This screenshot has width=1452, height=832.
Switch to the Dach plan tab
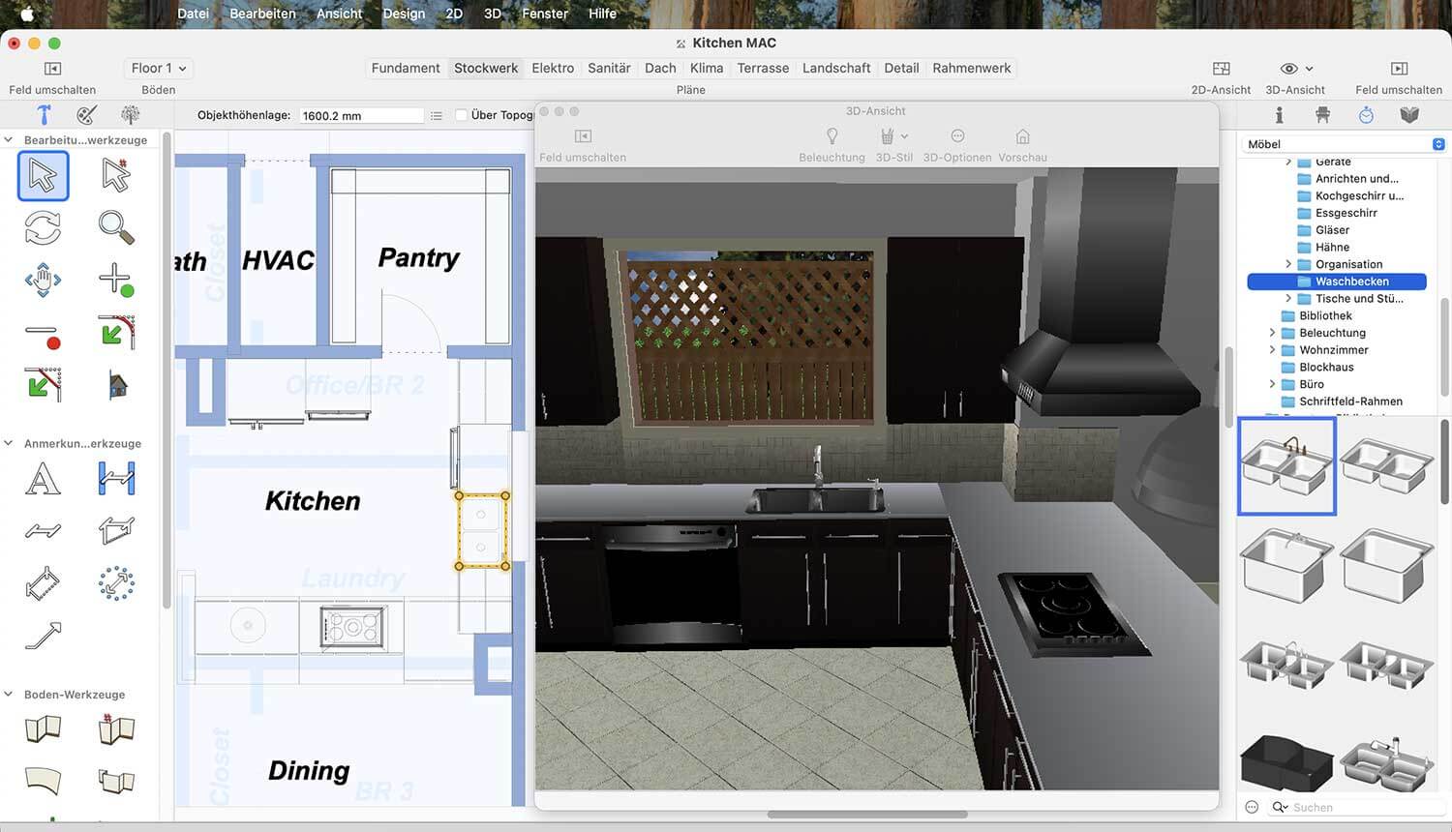pyautogui.click(x=660, y=69)
